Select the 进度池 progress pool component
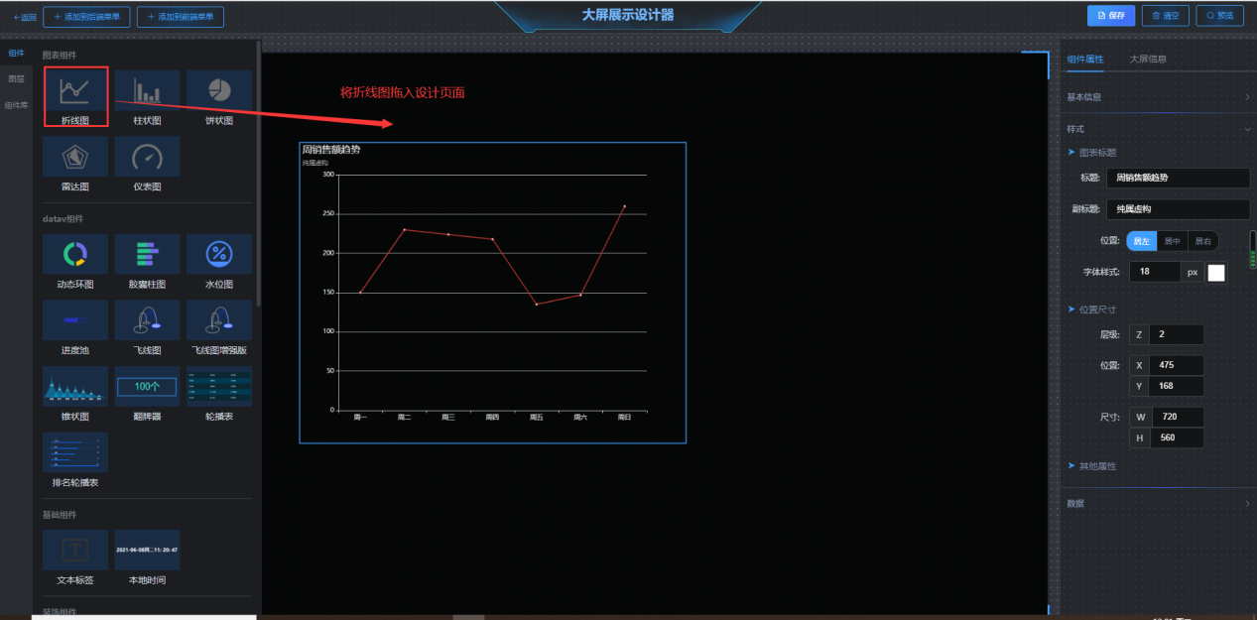Viewport: 1257px width, 620px height. (x=75, y=328)
